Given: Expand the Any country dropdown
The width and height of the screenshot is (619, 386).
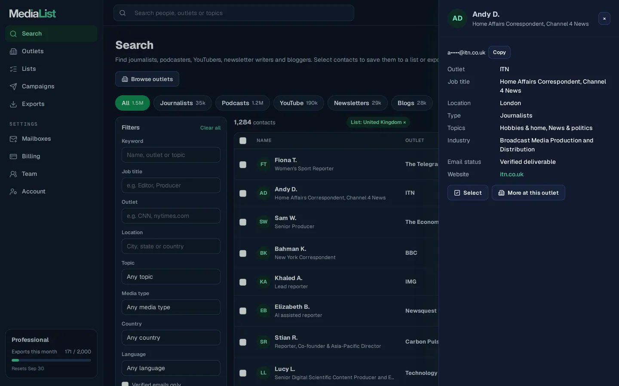Looking at the screenshot, I should tap(171, 338).
